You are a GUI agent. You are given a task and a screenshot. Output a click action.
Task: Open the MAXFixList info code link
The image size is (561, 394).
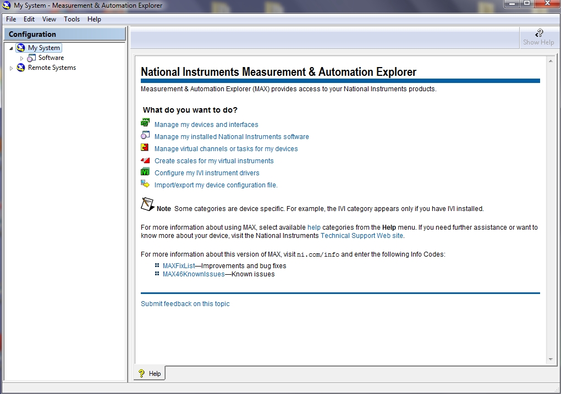[x=179, y=265]
